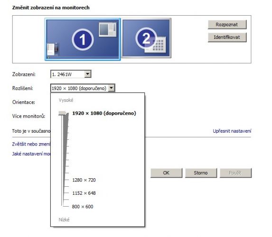This screenshot has width=272, height=237.
Task: Click the Identifikovat button
Action: 227,37
